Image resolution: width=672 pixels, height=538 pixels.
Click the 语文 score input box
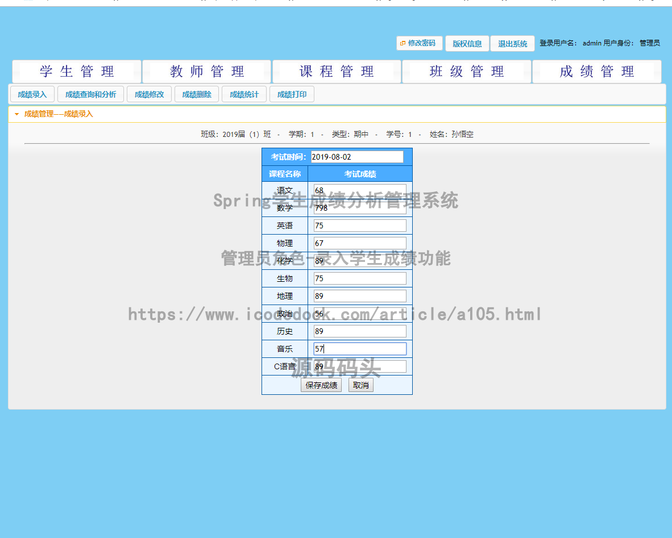(359, 190)
